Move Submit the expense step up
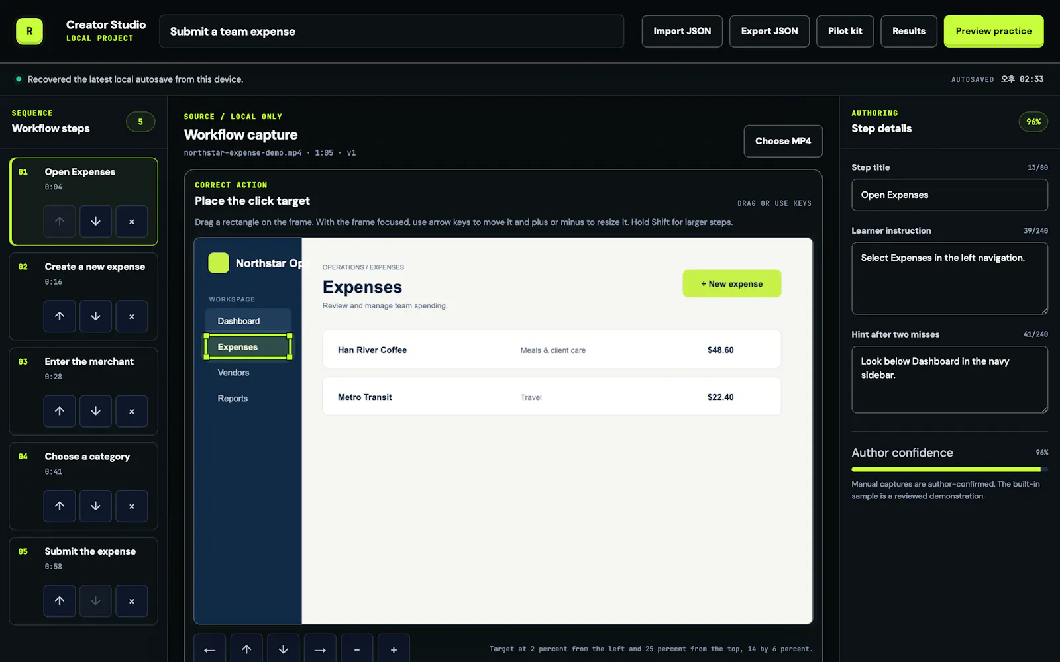The width and height of the screenshot is (1060, 662). click(x=60, y=601)
